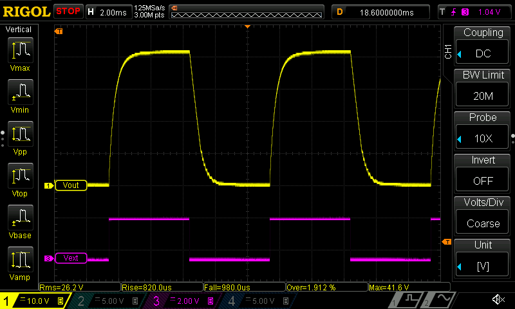Click the trigger level 1.04 V readout

[489, 12]
